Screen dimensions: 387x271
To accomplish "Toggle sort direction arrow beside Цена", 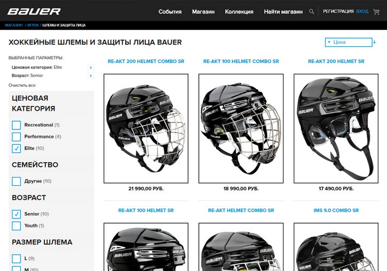I will pos(375,42).
